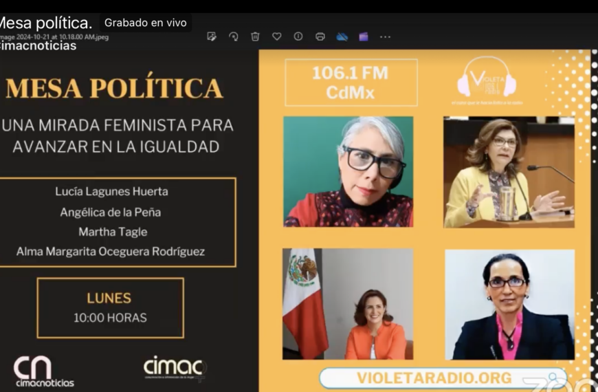The width and height of the screenshot is (598, 392).
Task: Select the photo of the woman in yellow jacket
Action: click(x=509, y=172)
